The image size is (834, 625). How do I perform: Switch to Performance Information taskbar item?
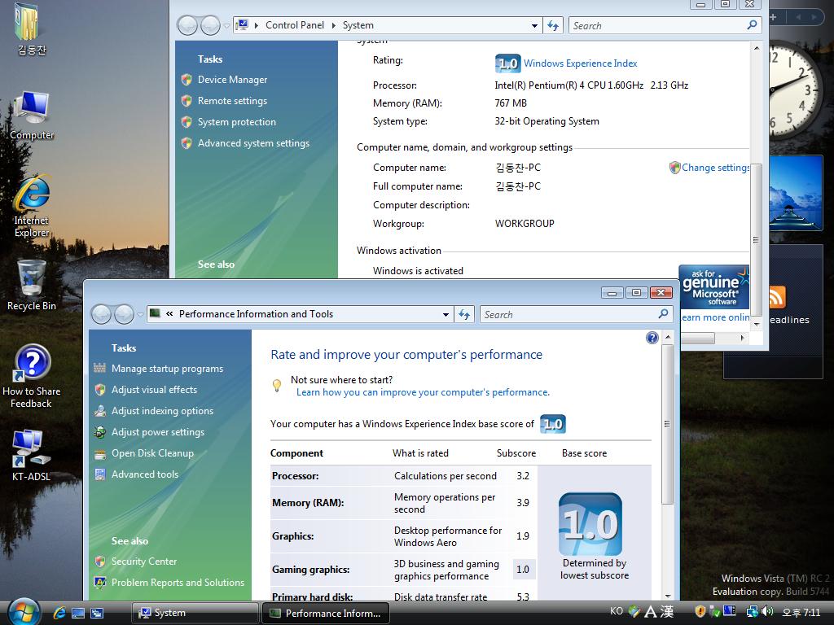click(325, 613)
